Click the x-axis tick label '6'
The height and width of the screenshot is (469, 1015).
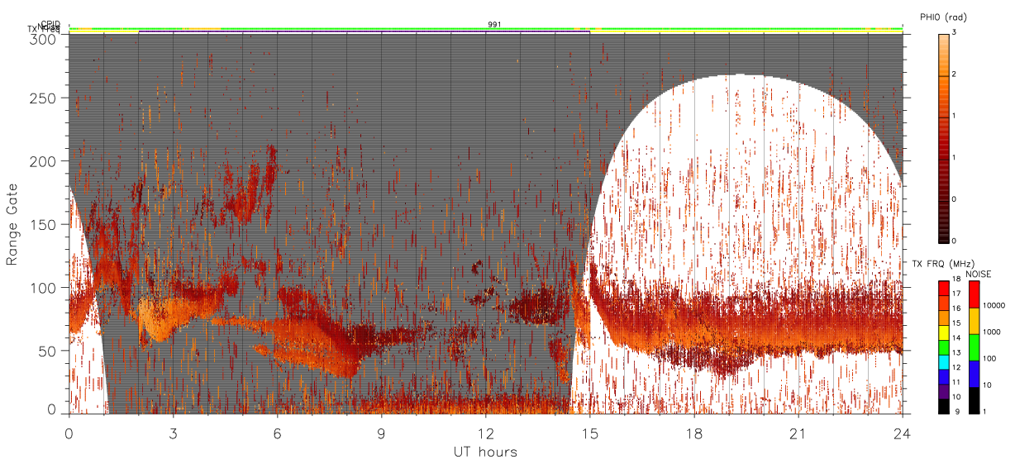[x=278, y=433]
